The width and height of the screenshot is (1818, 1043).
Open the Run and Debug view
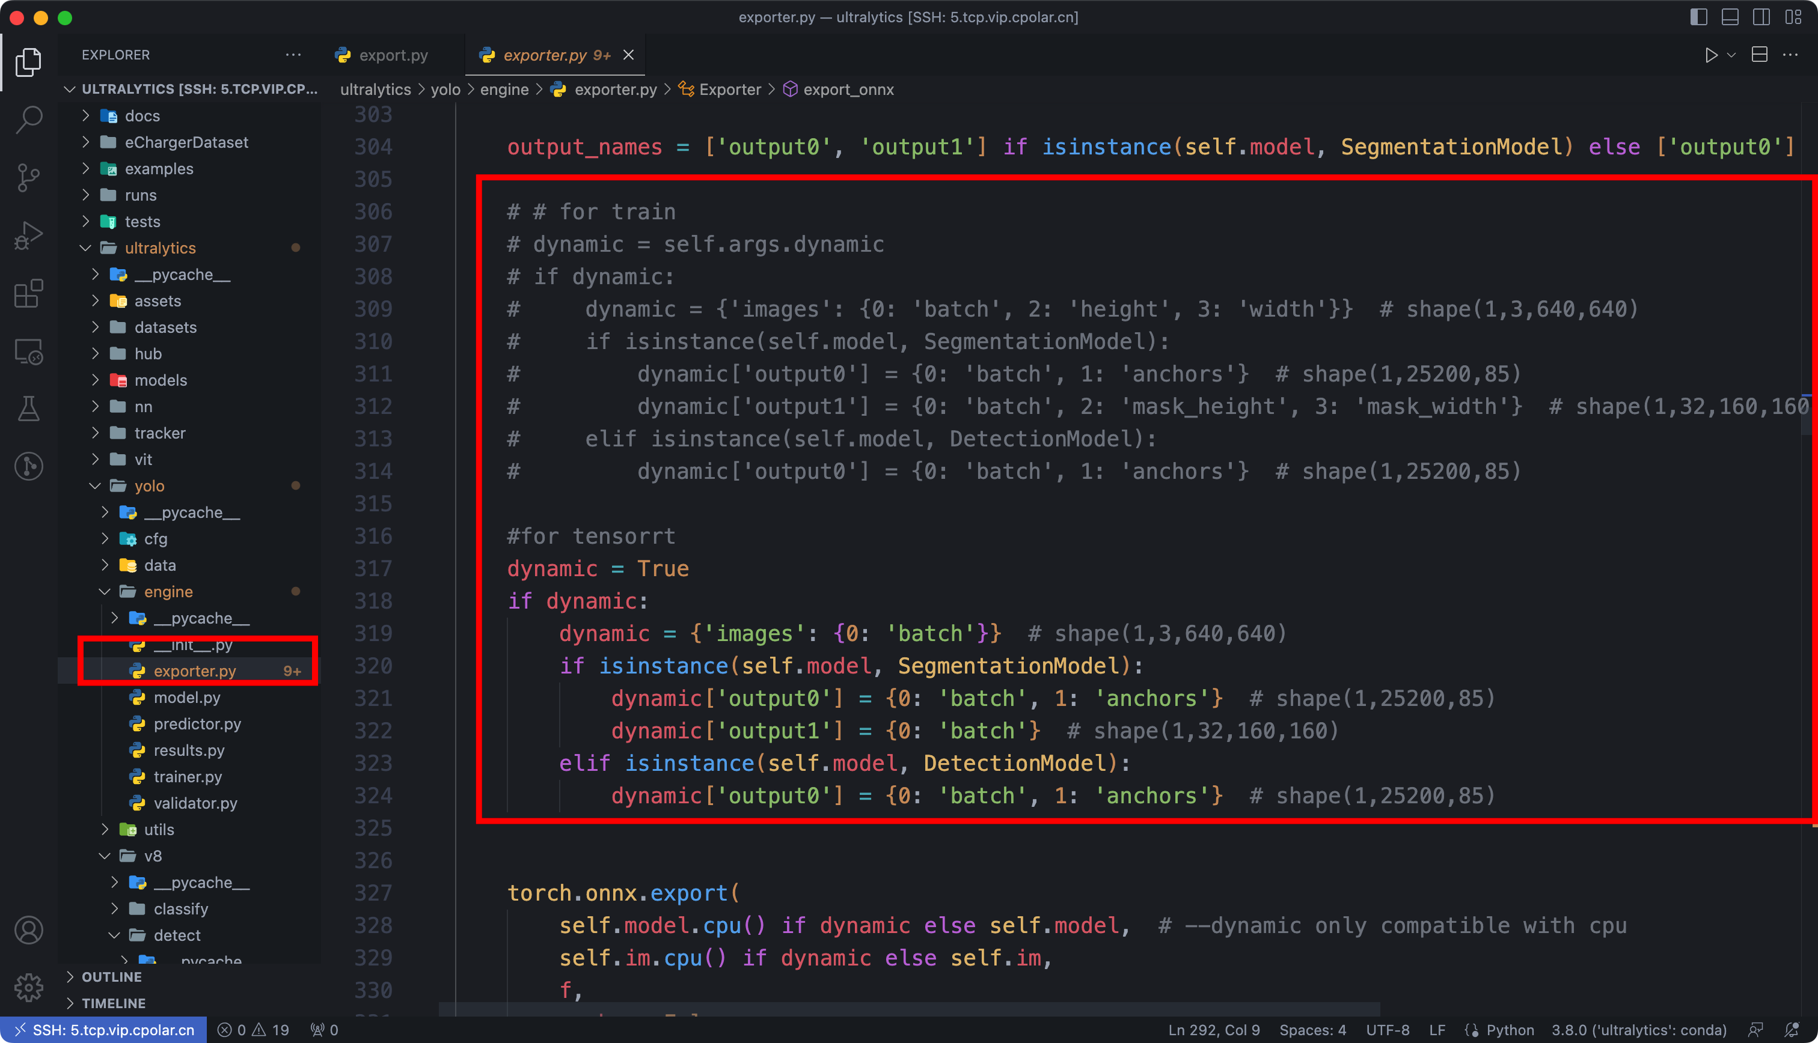[29, 236]
